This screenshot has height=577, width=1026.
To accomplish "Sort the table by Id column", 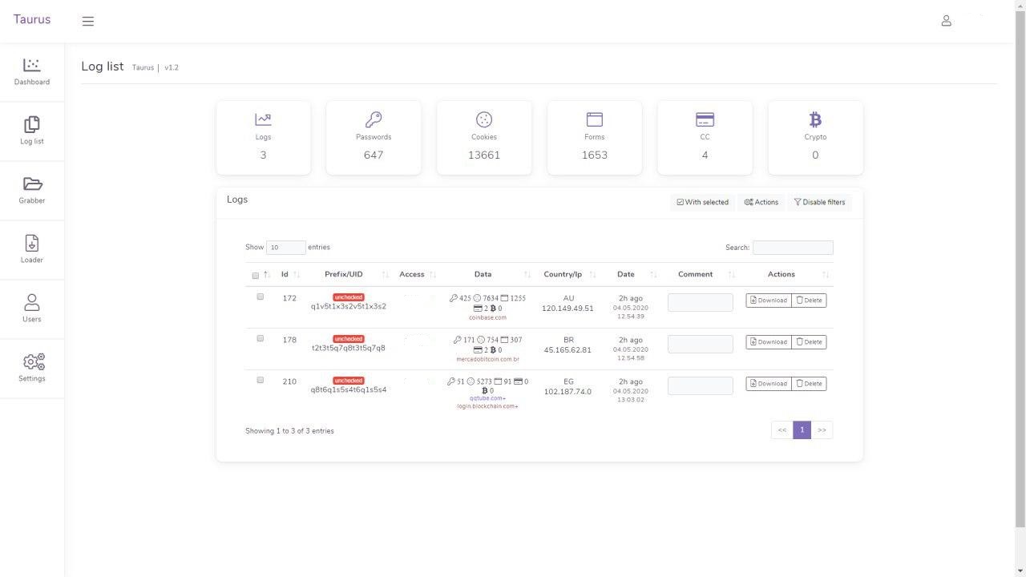I will point(290,275).
